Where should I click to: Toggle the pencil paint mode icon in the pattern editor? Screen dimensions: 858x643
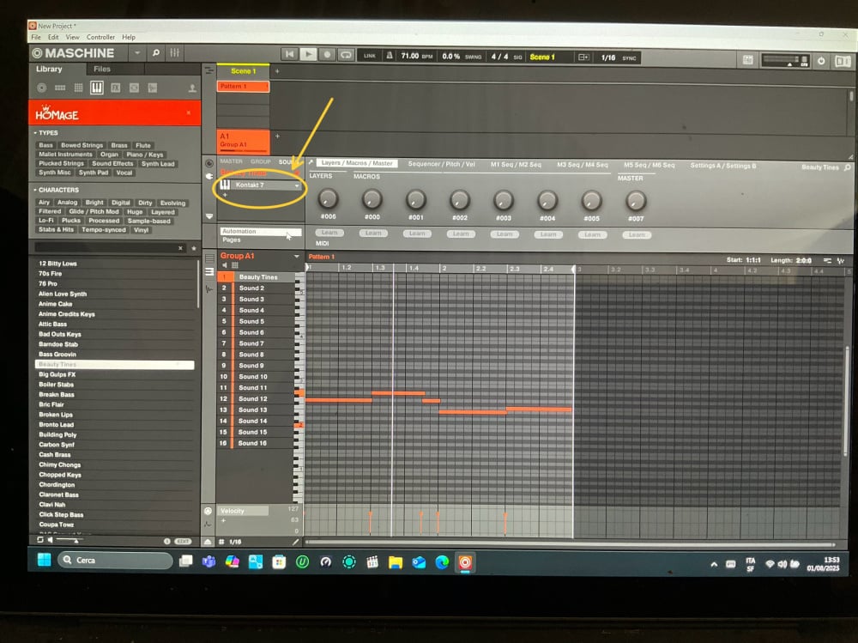[x=295, y=542]
